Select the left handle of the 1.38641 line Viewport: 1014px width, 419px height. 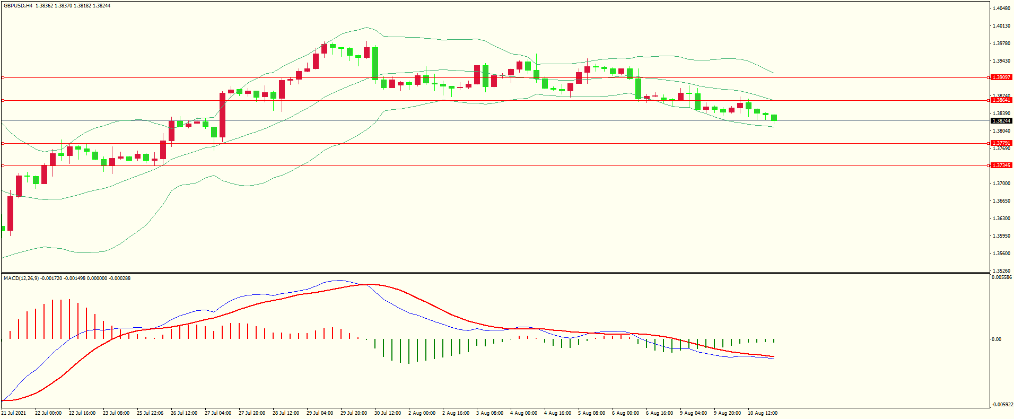[x=3, y=100]
